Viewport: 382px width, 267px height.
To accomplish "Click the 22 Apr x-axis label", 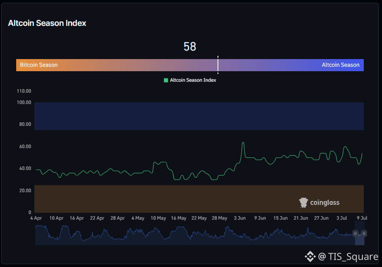I will click(97, 218).
